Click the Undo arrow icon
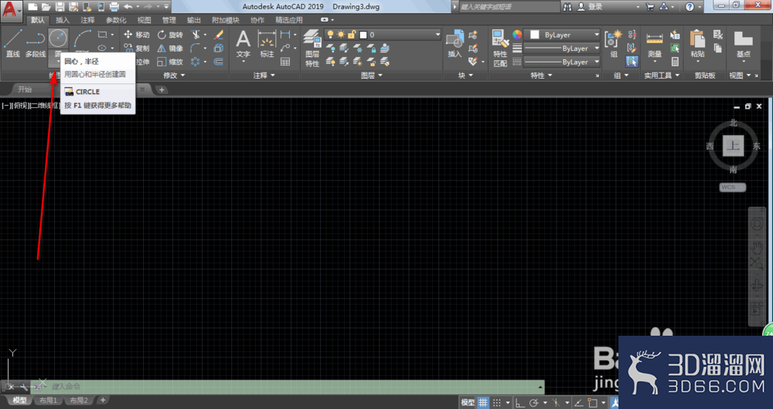 click(128, 7)
